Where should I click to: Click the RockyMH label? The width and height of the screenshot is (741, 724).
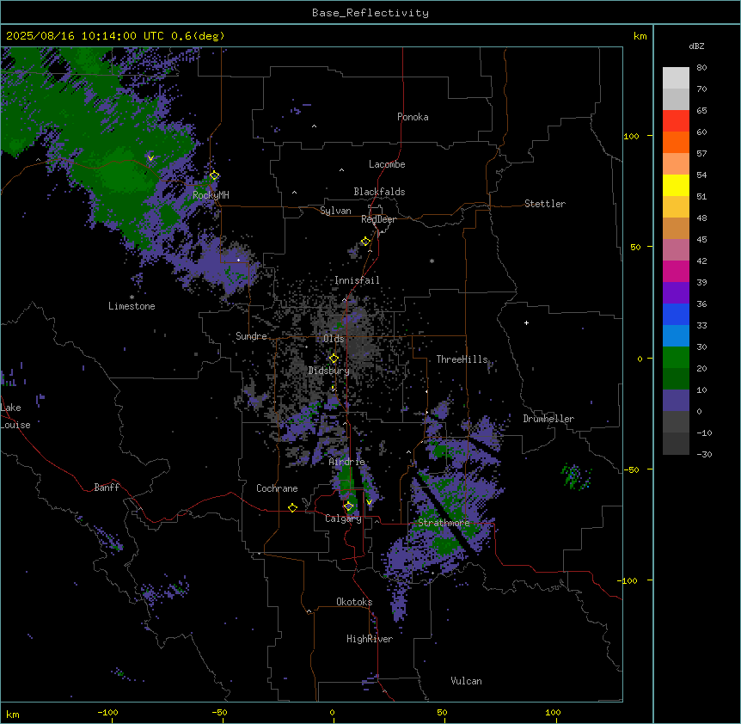pyautogui.click(x=211, y=195)
